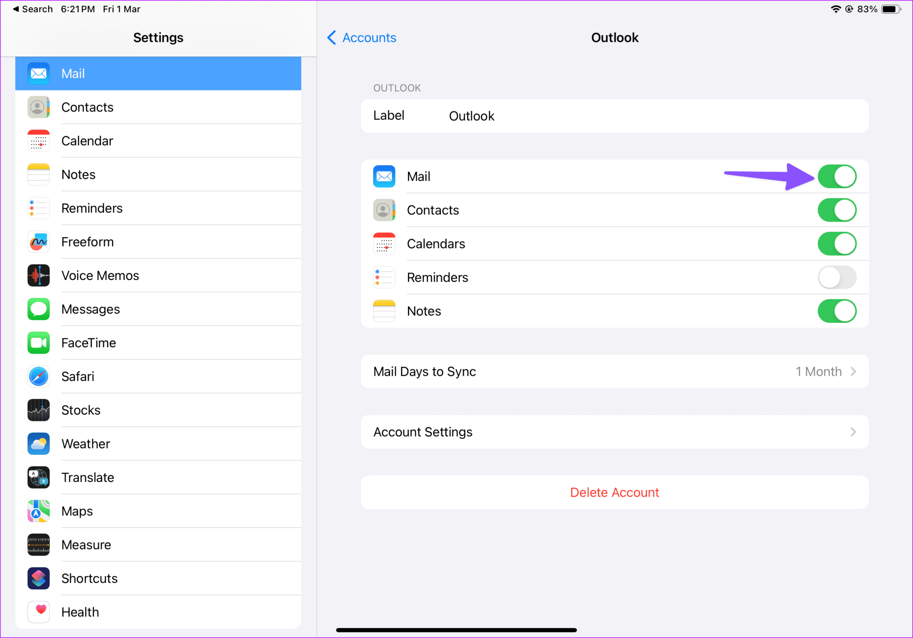Screen dimensions: 913x638
Task: Open Account Settings
Action: click(614, 432)
